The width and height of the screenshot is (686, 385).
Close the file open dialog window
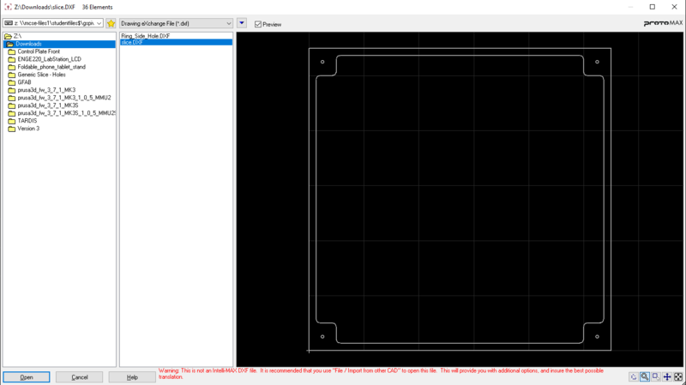[674, 7]
